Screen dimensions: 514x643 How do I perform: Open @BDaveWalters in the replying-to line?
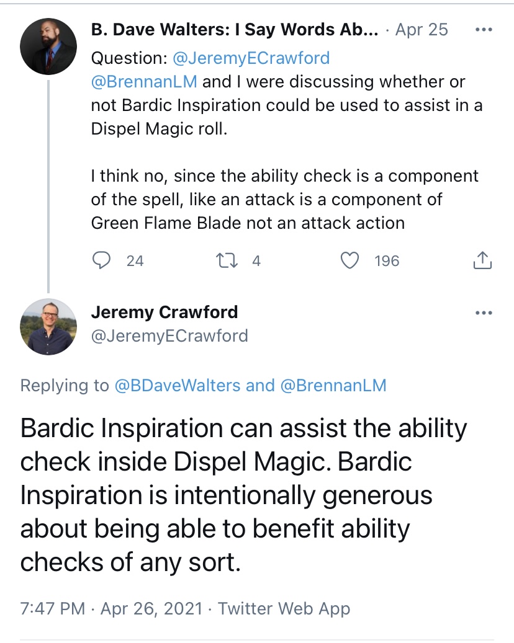pos(178,386)
